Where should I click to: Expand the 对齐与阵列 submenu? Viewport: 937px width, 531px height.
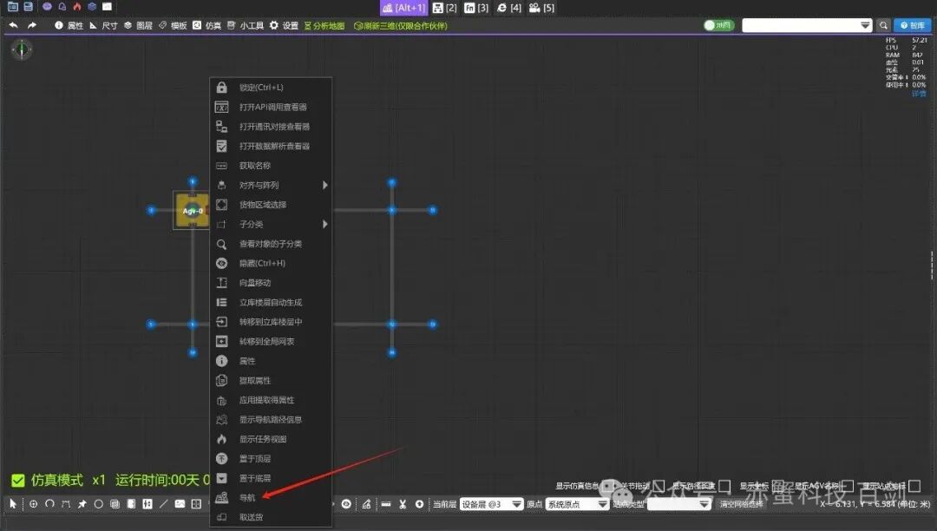(x=271, y=185)
